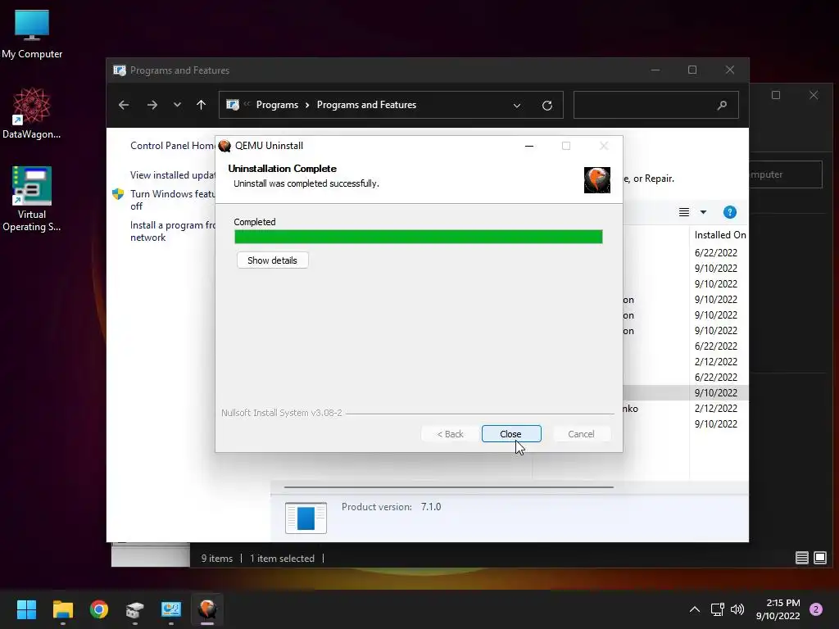Go forward in Programs and Features window

coord(152,105)
